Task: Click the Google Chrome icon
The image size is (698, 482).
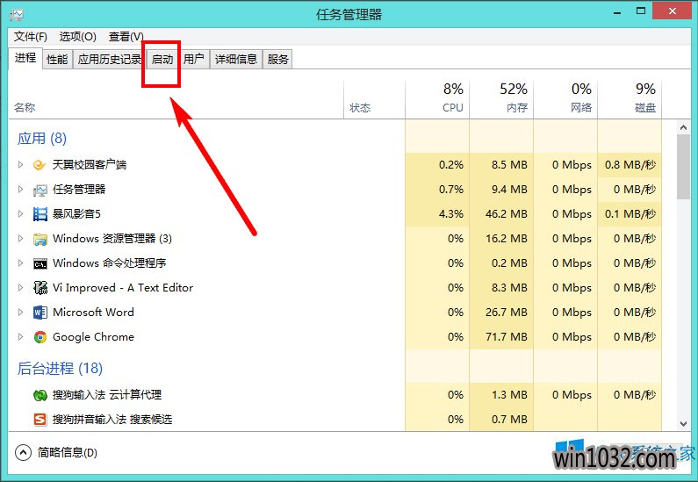Action: [x=40, y=336]
